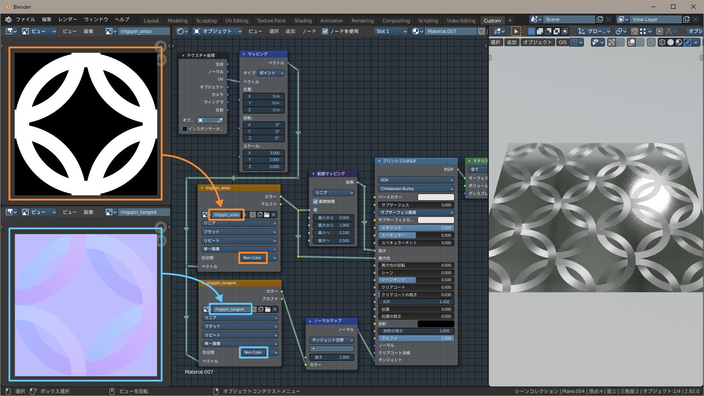Screen dimensions: 704x396
Task: Open the Slot 1 dropdown
Action: [391, 31]
